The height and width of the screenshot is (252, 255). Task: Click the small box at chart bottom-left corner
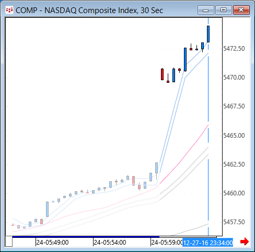coord(9,242)
